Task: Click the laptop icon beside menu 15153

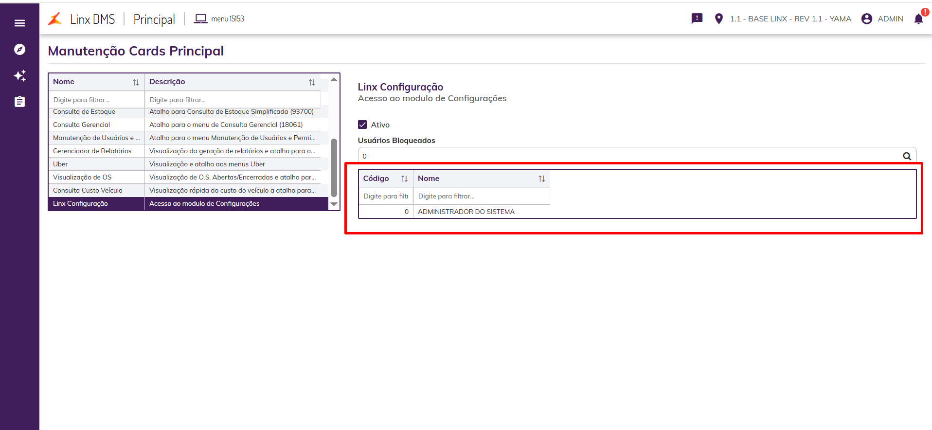Action: tap(200, 19)
